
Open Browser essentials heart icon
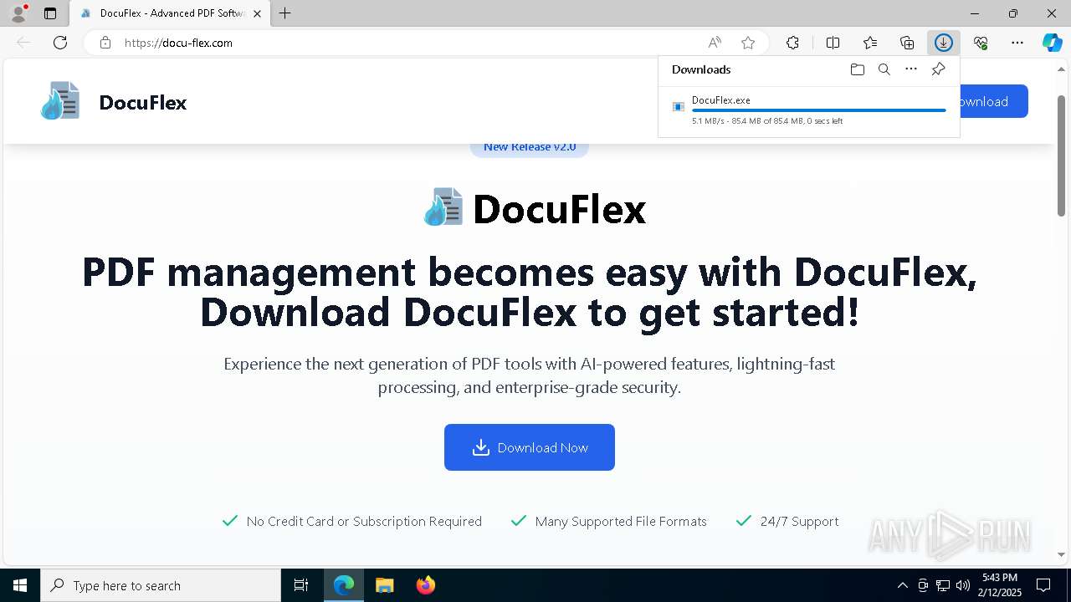coord(981,43)
